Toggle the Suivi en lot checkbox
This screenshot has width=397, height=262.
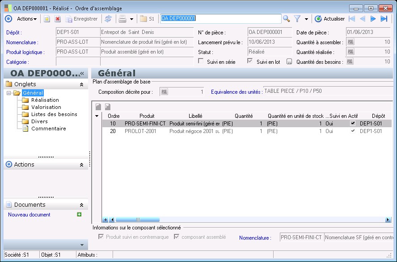point(250,61)
